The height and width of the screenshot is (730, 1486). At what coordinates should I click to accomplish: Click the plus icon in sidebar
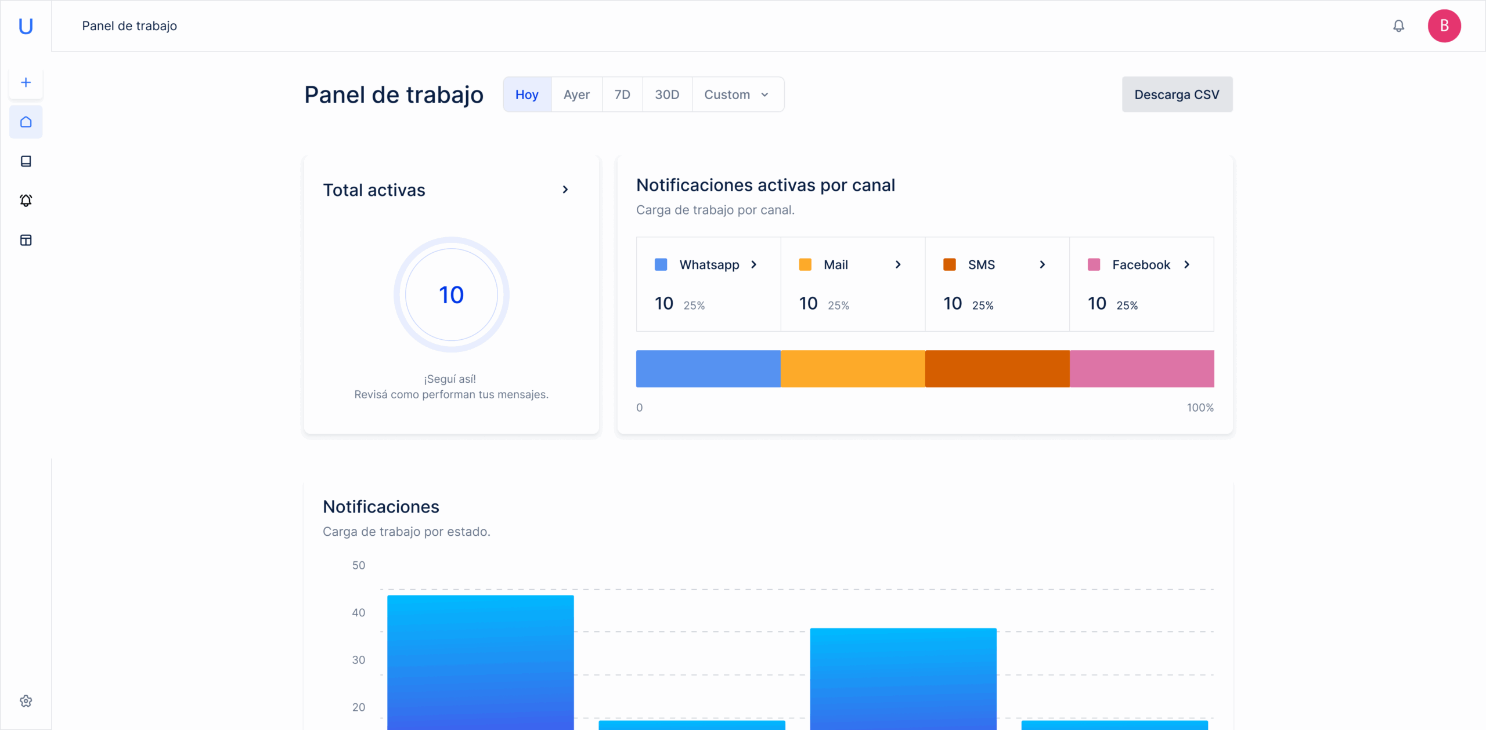pos(26,82)
